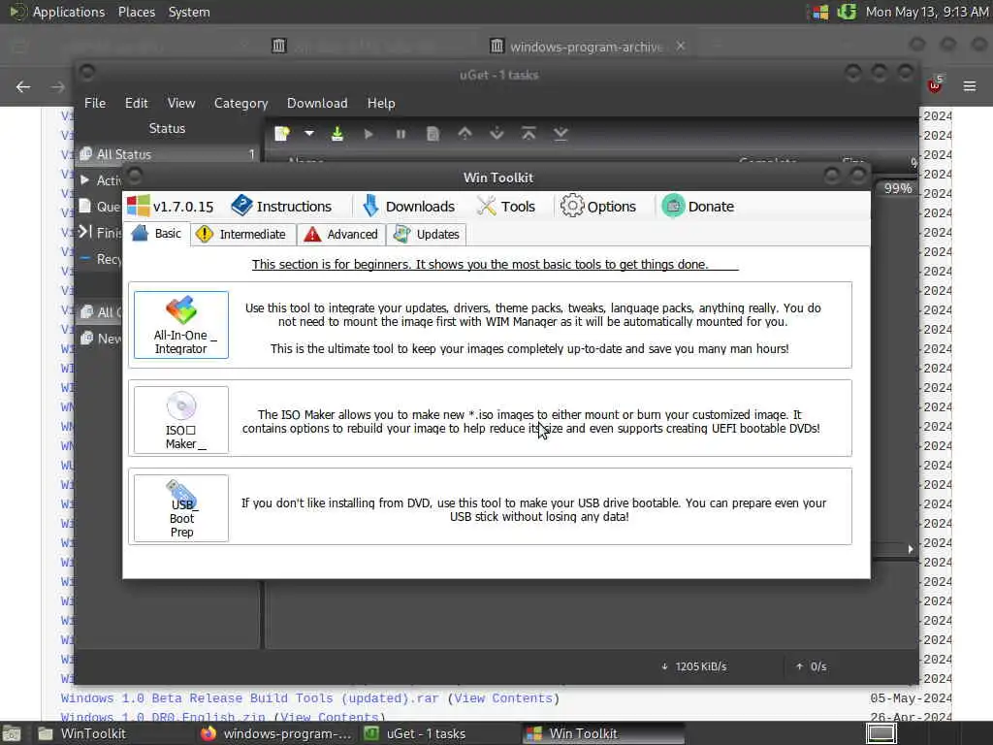Click the uGet start (play) icon

(368, 134)
